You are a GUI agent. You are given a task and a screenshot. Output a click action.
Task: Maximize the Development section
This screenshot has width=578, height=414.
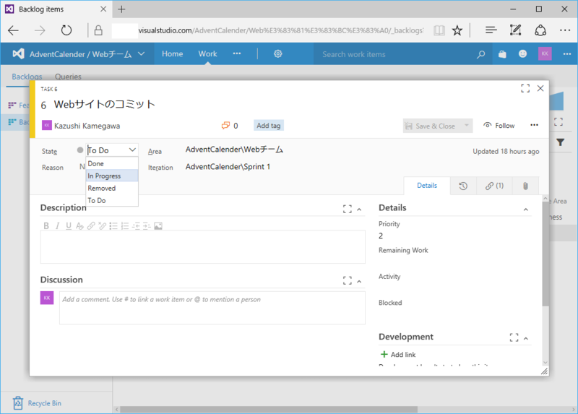pyautogui.click(x=514, y=337)
